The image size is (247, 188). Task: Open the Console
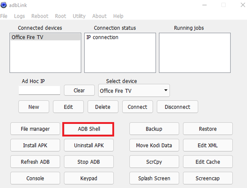pos(35,178)
